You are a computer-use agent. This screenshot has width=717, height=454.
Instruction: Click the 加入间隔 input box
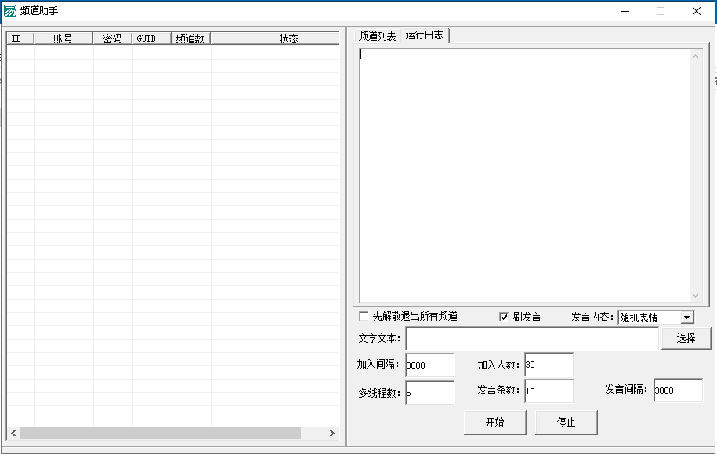(429, 365)
